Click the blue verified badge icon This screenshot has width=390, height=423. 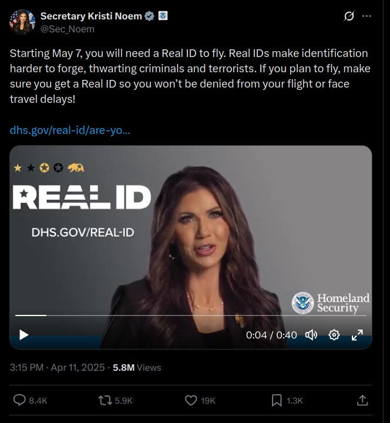point(149,16)
